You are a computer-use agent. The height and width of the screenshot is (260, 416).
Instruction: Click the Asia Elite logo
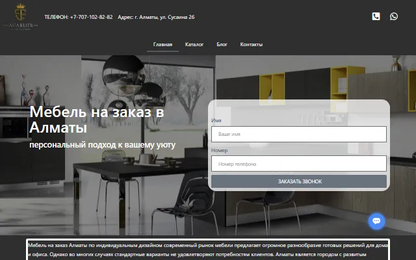[x=21, y=17]
